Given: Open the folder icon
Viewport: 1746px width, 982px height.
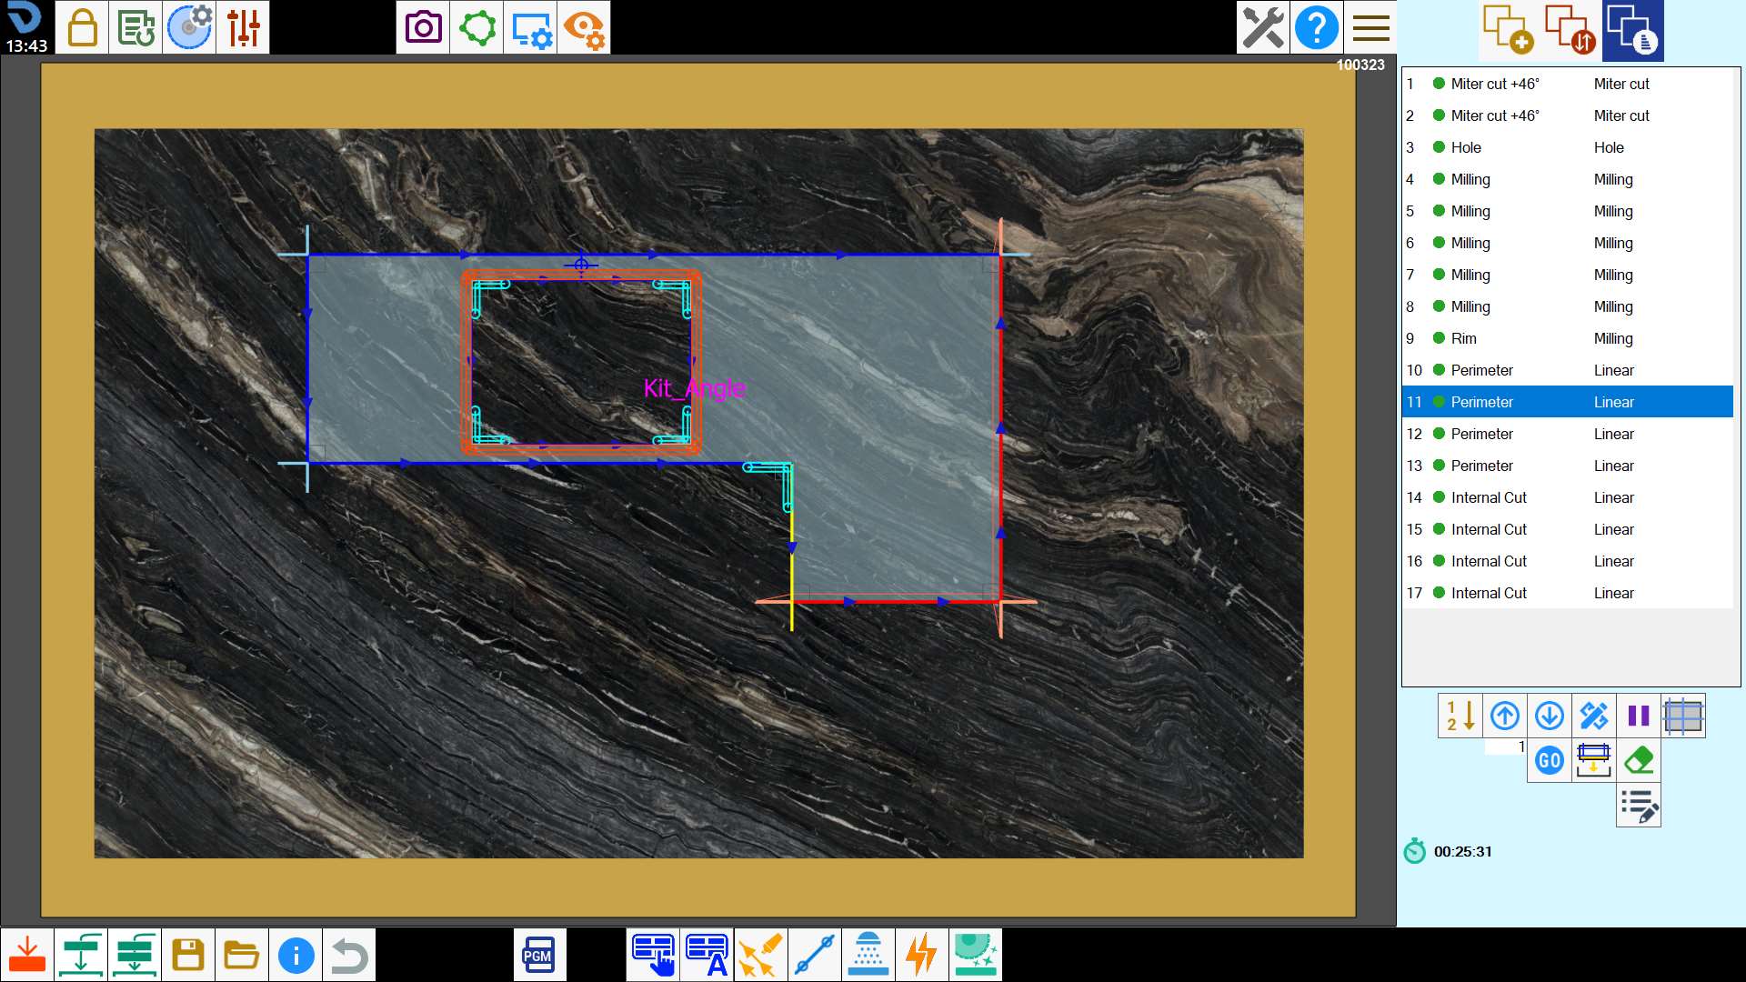Looking at the screenshot, I should [242, 955].
